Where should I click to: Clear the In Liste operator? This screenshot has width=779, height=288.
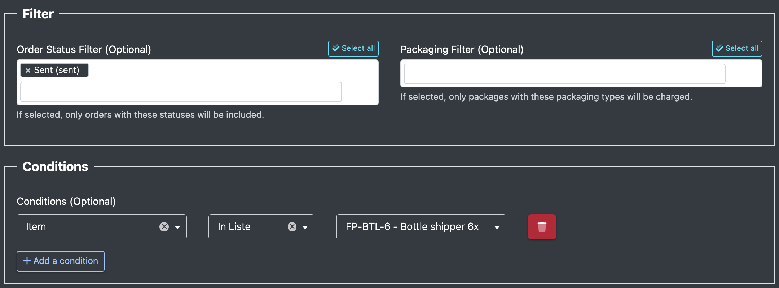click(292, 227)
